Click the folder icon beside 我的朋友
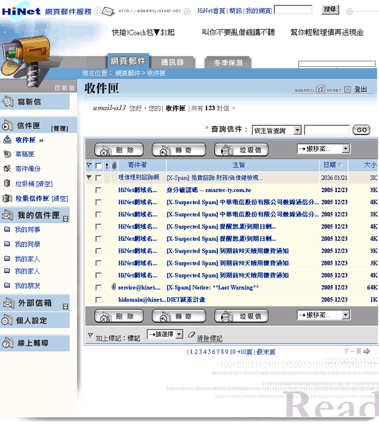 (8, 285)
